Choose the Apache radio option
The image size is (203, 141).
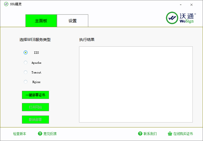pos(26,63)
